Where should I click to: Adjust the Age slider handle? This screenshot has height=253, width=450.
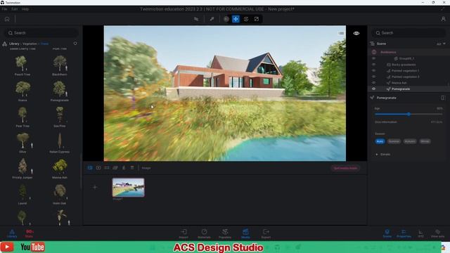pos(409,115)
